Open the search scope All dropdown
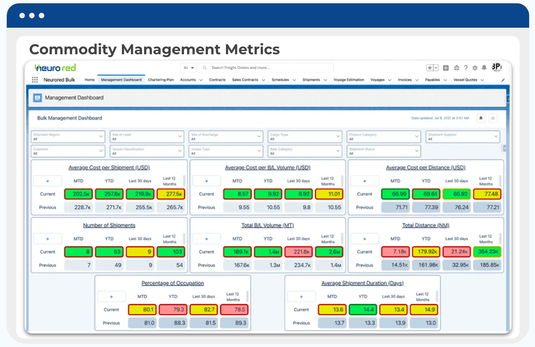 point(189,68)
